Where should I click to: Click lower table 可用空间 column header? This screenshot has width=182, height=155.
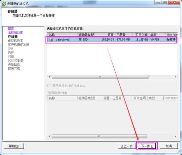coord(139,98)
